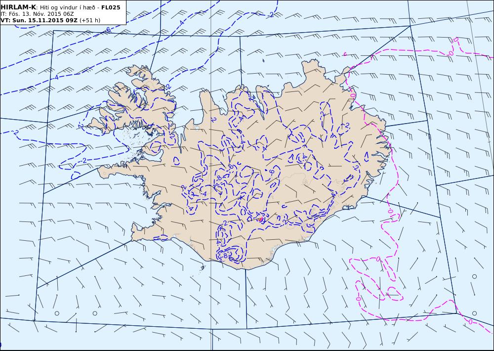Click the '(+51 h)' forecast offset text

click(x=90, y=20)
